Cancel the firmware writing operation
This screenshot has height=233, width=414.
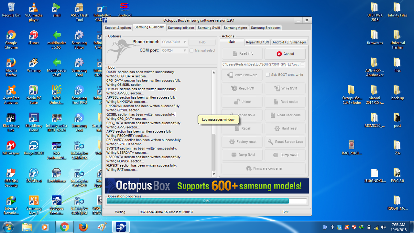[285, 54]
